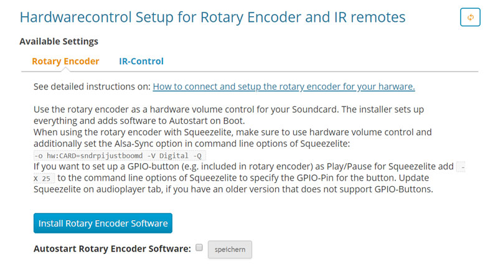The width and height of the screenshot is (498, 277).
Task: Click the Available Settings subheading
Action: (x=59, y=41)
